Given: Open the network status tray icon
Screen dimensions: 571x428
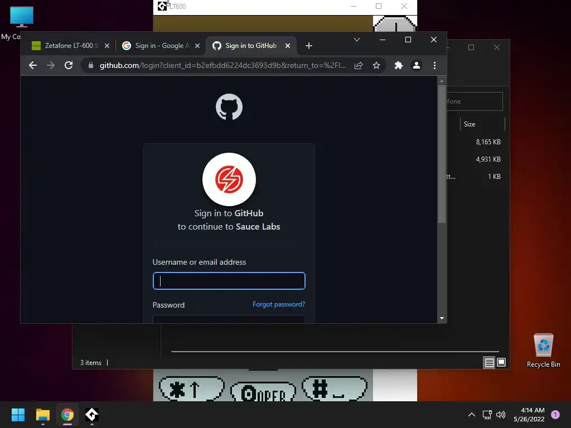Looking at the screenshot, I should (487, 415).
